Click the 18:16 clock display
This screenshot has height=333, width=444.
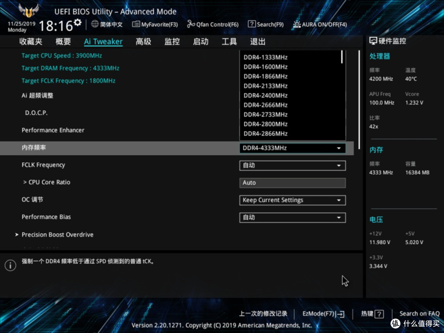tap(56, 26)
